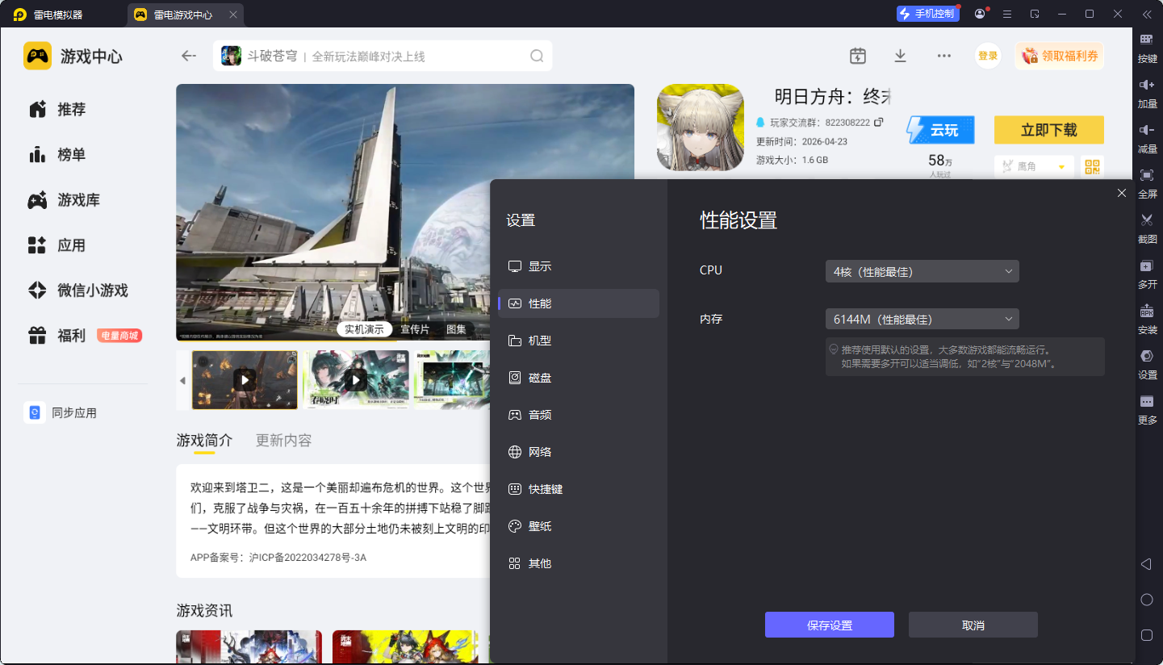Click the 领取福利券 coupon button
Image resolution: width=1163 pixels, height=665 pixels.
click(x=1060, y=56)
